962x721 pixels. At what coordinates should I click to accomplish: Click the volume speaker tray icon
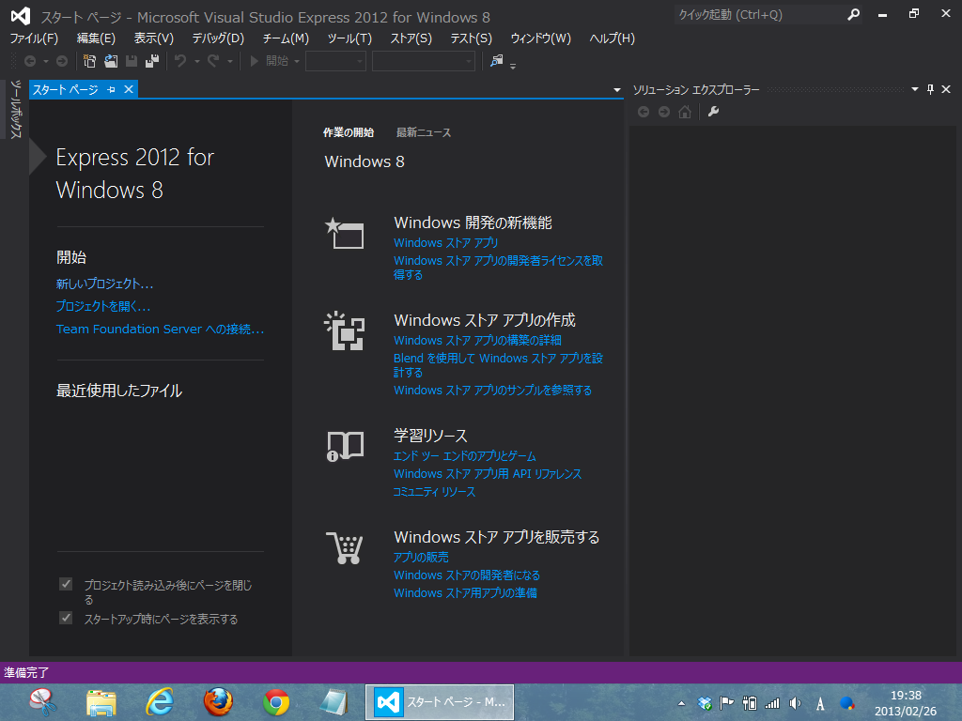click(x=795, y=703)
